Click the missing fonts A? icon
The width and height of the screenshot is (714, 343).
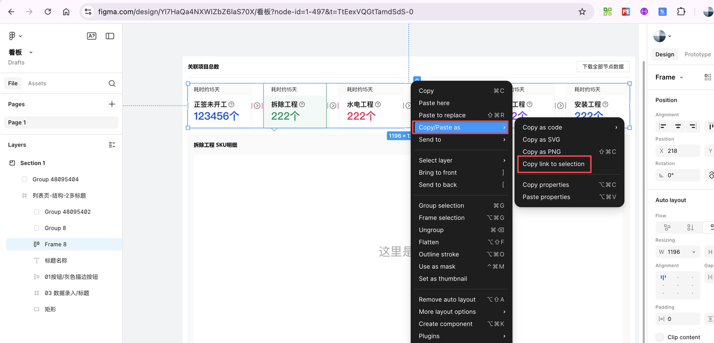coord(91,36)
